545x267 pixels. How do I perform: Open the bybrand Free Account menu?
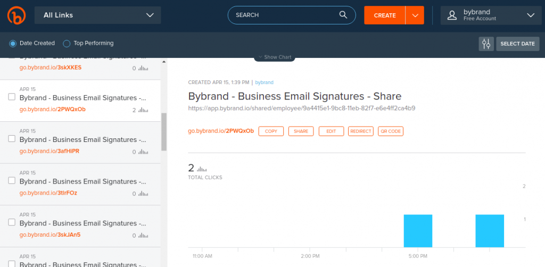point(491,15)
